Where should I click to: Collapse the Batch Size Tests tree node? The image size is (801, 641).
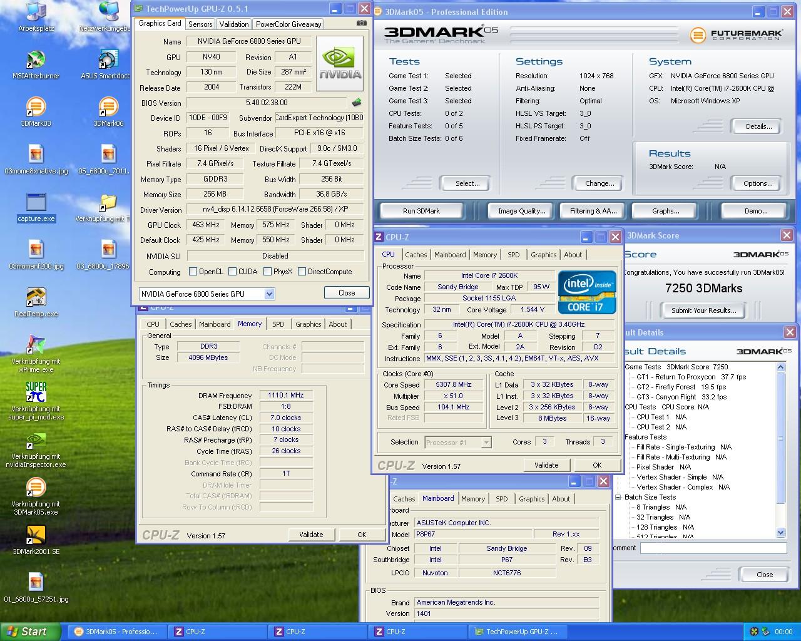click(x=618, y=497)
